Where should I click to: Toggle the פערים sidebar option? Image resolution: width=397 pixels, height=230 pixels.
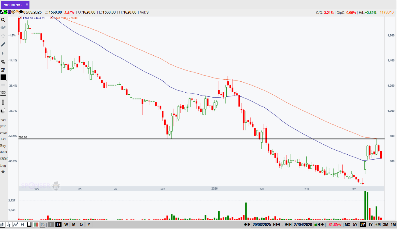3,132
